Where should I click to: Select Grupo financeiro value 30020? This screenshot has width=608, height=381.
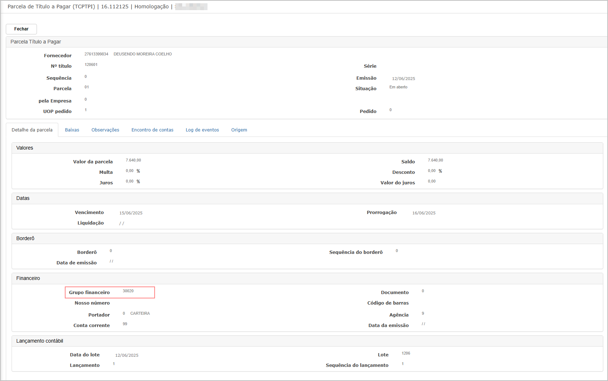click(x=128, y=291)
